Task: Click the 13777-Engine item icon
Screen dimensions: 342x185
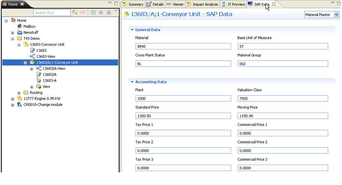Action: [20, 98]
